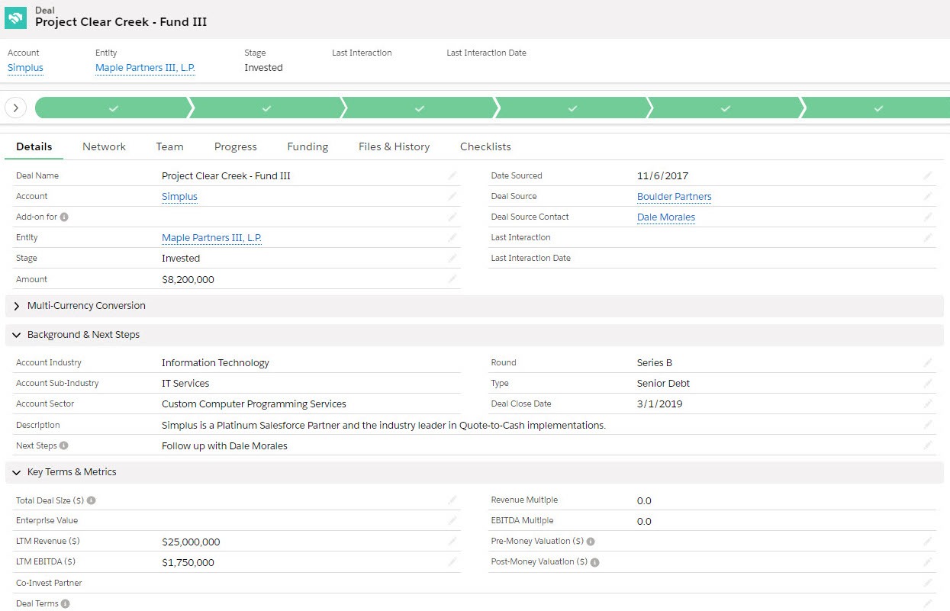Collapse the Key Terms & Metrics section
The height and width of the screenshot is (611, 950).
[475, 472]
